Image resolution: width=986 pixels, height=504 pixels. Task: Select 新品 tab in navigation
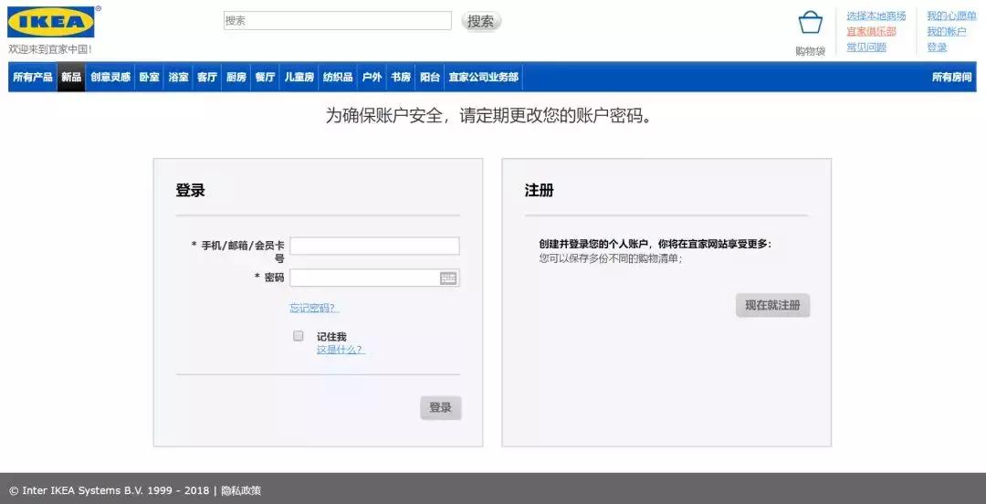tap(71, 78)
